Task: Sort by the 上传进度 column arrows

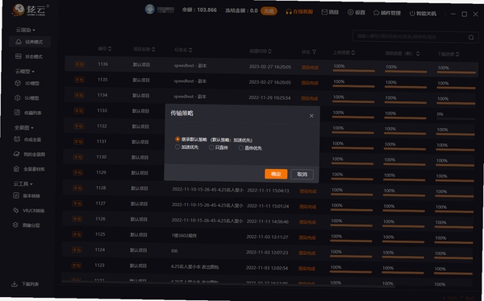Action: pyautogui.click(x=353, y=52)
